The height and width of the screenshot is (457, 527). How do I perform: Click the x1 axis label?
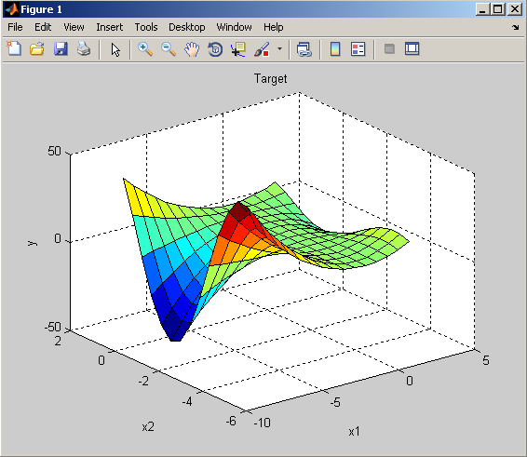point(354,431)
